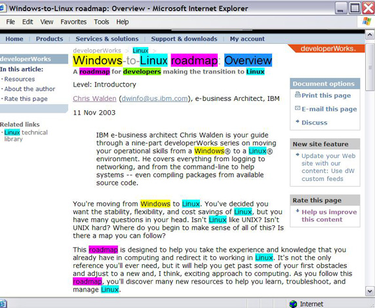The width and height of the screenshot is (375, 308).
Task: Jump to Rate this page sidebar link
Action: click(x=26, y=99)
